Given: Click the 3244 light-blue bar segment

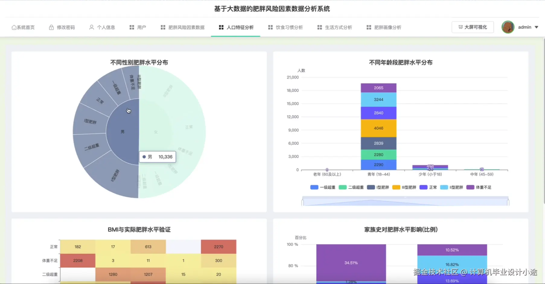Looking at the screenshot, I should [378, 100].
